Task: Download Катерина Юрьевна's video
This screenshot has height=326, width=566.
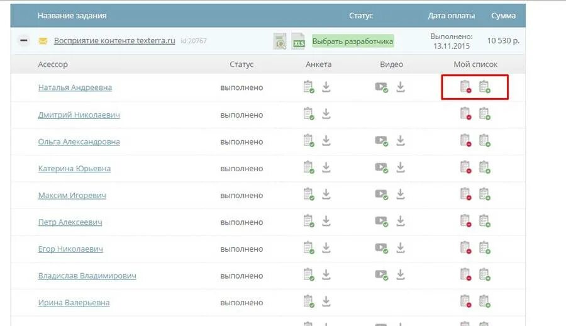Action: (401, 167)
